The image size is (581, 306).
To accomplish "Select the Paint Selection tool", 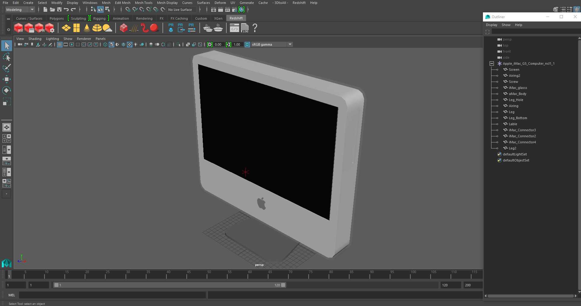I will (6, 68).
